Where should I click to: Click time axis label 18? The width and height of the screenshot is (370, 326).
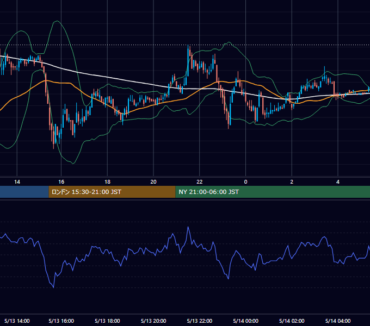pyautogui.click(x=107, y=182)
